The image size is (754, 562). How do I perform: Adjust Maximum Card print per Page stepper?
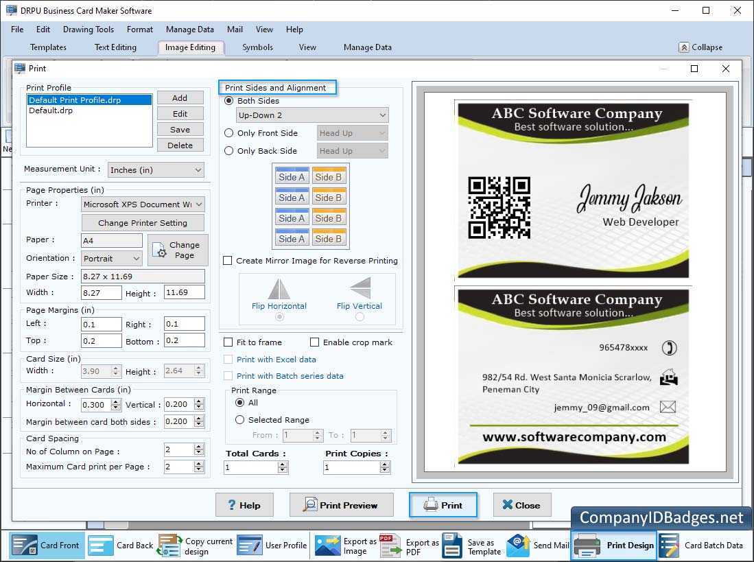199,467
